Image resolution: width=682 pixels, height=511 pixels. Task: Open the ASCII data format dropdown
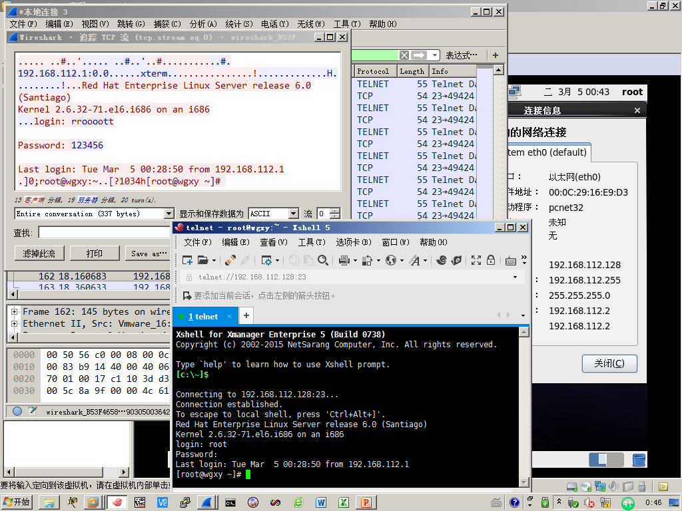coord(293,214)
